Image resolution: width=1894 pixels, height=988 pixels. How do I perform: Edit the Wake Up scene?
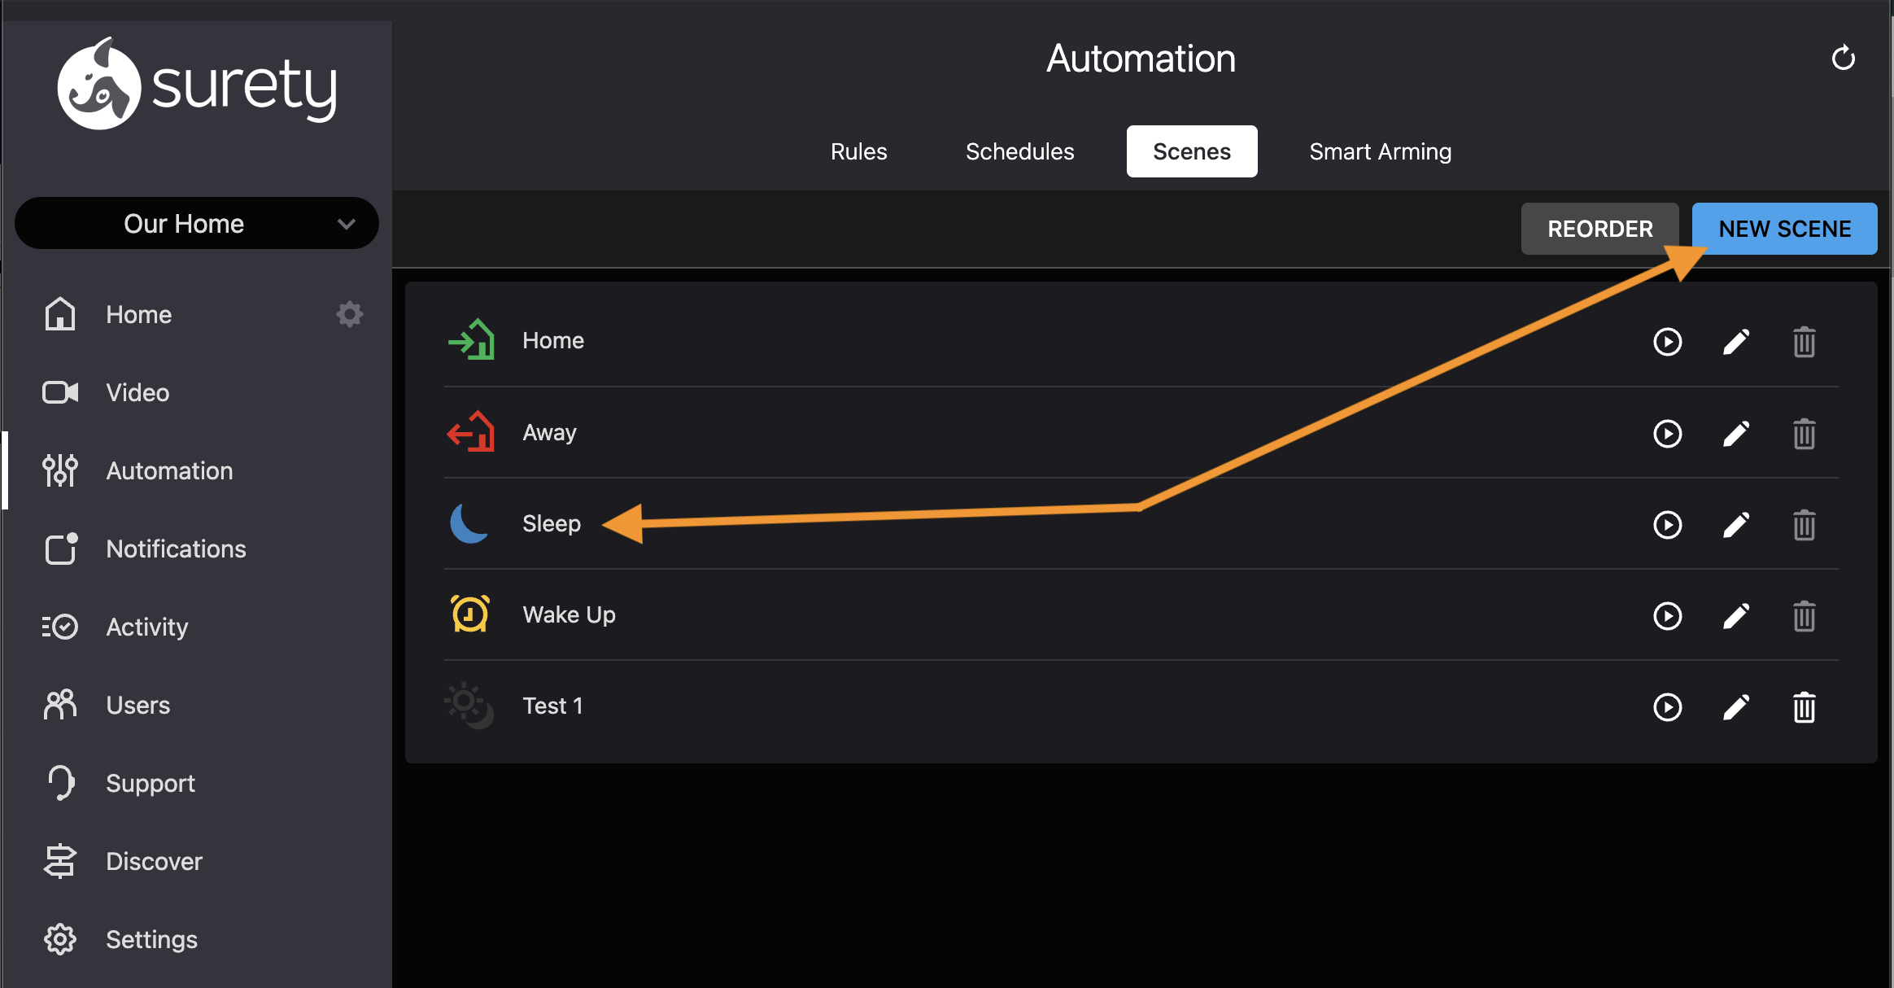1735,616
